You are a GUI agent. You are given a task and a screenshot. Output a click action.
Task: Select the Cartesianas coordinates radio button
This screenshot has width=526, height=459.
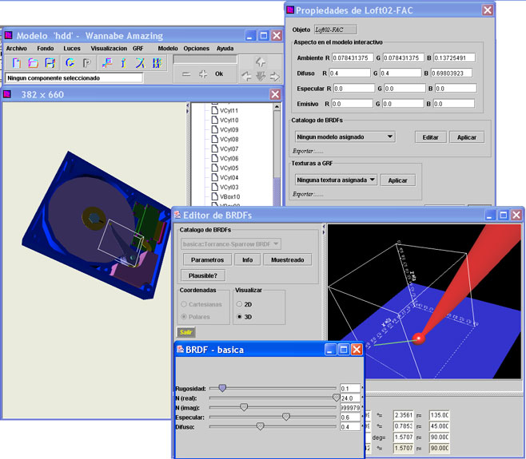tap(184, 304)
